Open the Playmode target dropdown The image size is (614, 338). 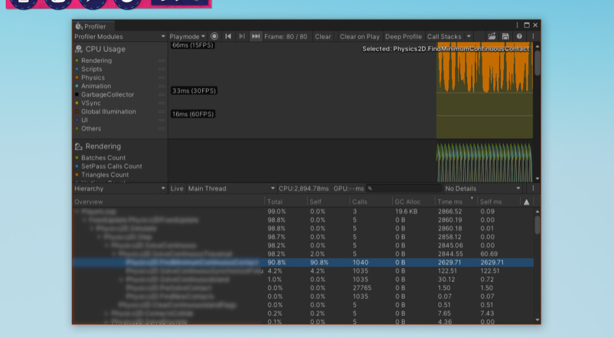click(187, 36)
